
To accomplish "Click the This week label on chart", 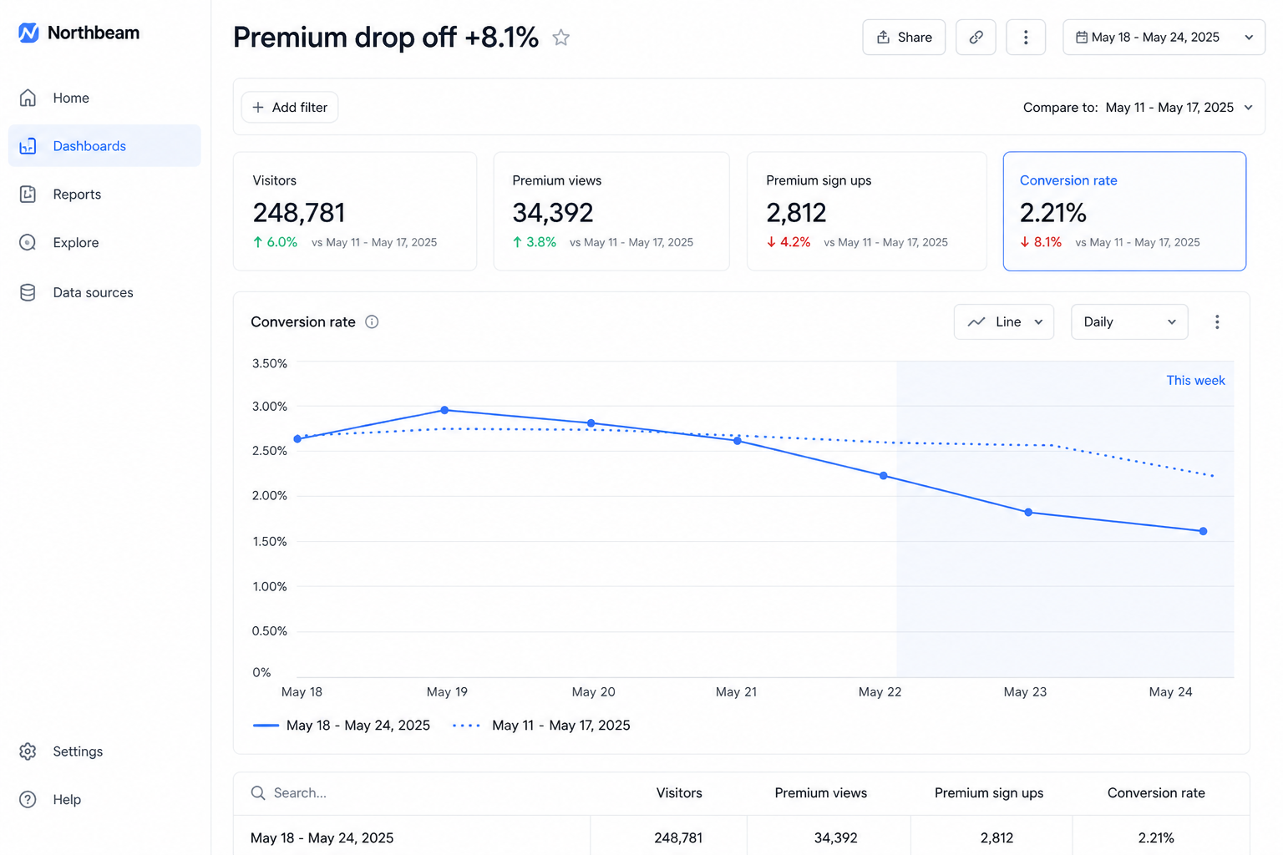I will tap(1195, 381).
